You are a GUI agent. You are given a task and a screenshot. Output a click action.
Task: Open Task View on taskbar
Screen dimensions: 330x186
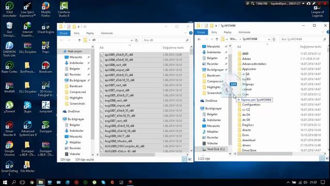23,182
